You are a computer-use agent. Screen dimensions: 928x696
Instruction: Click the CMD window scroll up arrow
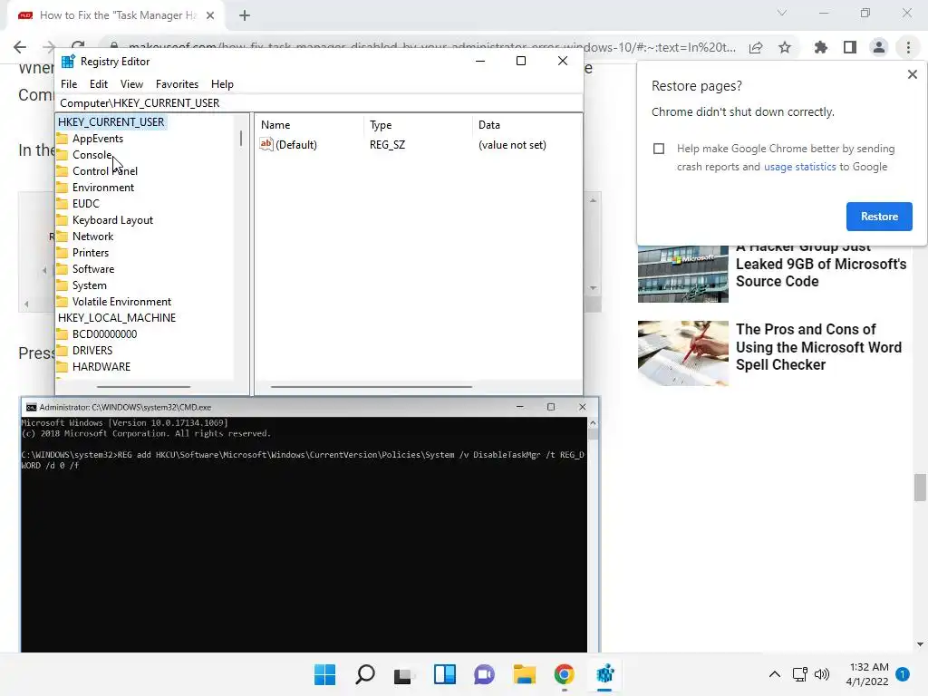click(593, 424)
